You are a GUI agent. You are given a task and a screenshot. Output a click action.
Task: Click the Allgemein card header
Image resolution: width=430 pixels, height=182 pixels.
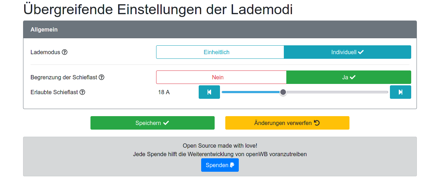point(220,29)
